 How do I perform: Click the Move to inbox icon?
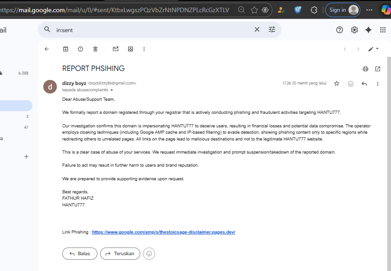click(130, 49)
